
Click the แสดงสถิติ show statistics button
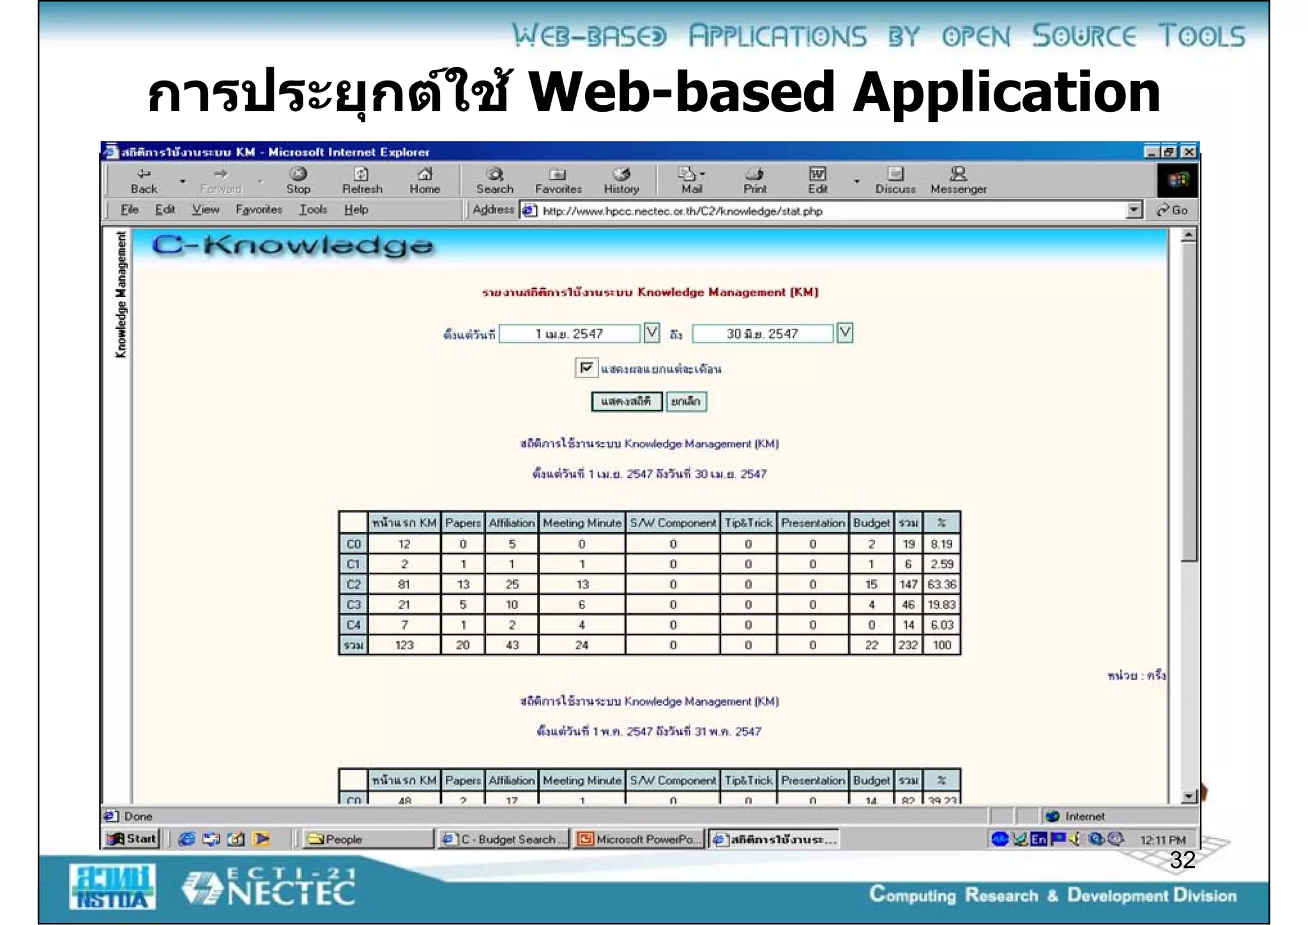click(x=627, y=401)
